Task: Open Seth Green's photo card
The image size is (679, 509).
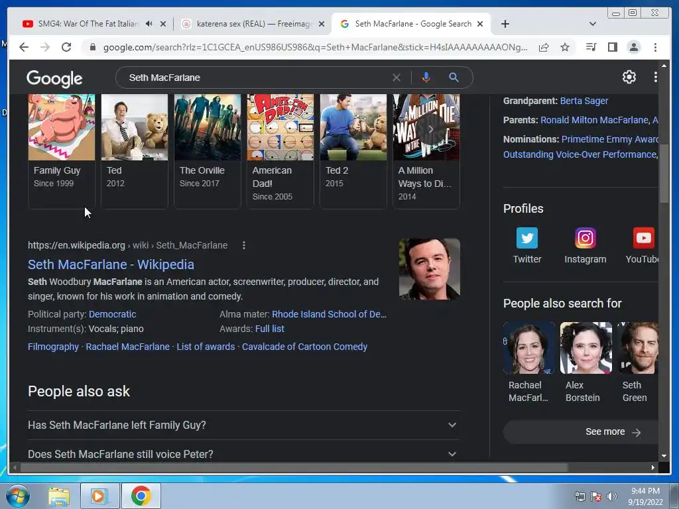Action: coord(637,348)
